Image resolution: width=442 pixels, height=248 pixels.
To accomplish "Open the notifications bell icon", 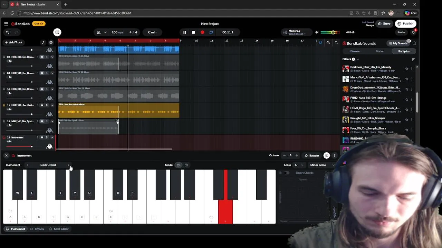I will point(413,32).
